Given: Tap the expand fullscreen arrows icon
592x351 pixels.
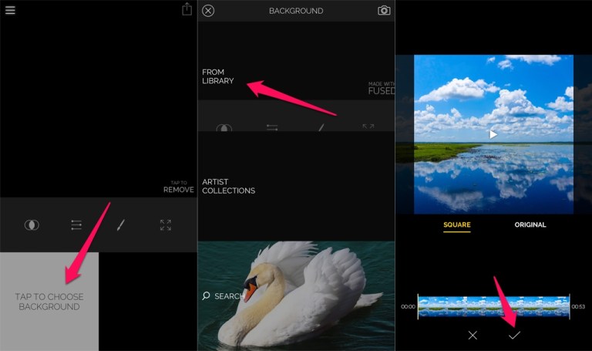Looking at the screenshot, I should (x=166, y=225).
